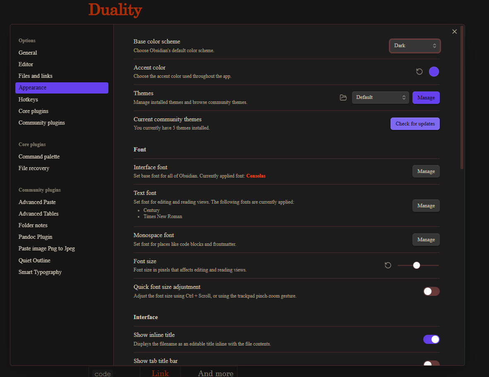Click the Century font list entry
489x377 pixels.
click(151, 211)
